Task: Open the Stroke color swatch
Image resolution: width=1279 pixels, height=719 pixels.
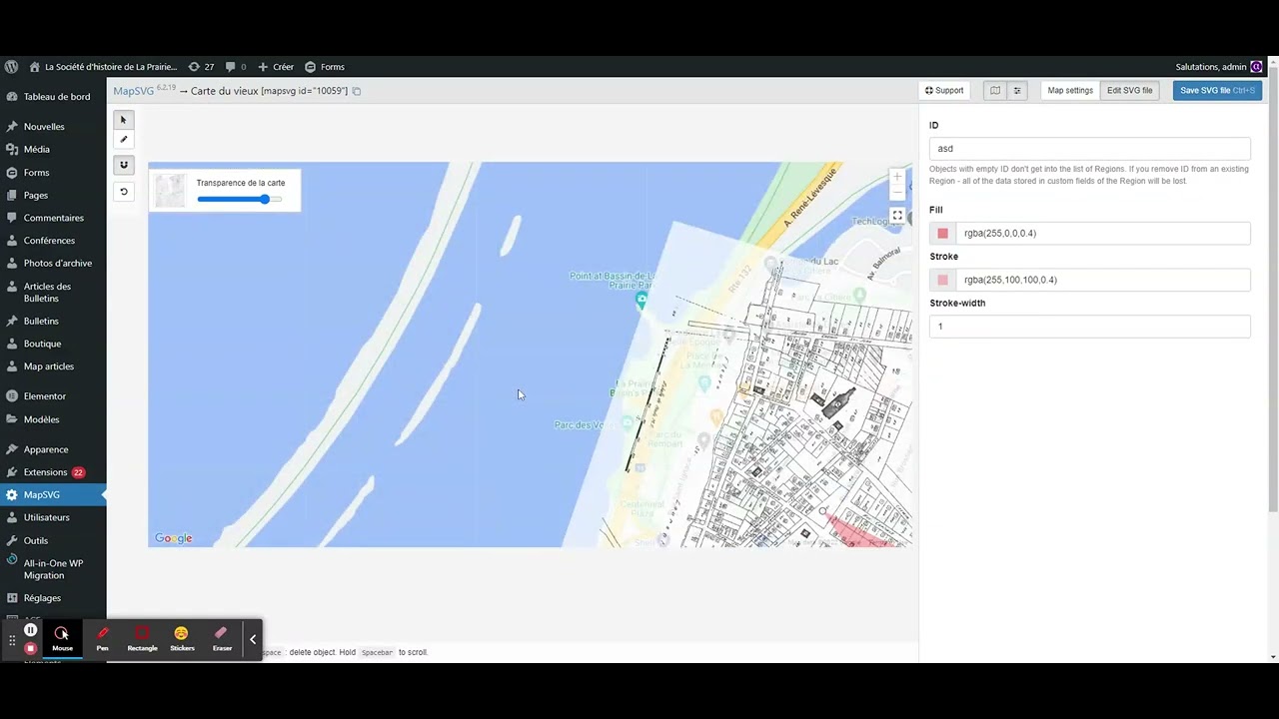Action: (942, 281)
